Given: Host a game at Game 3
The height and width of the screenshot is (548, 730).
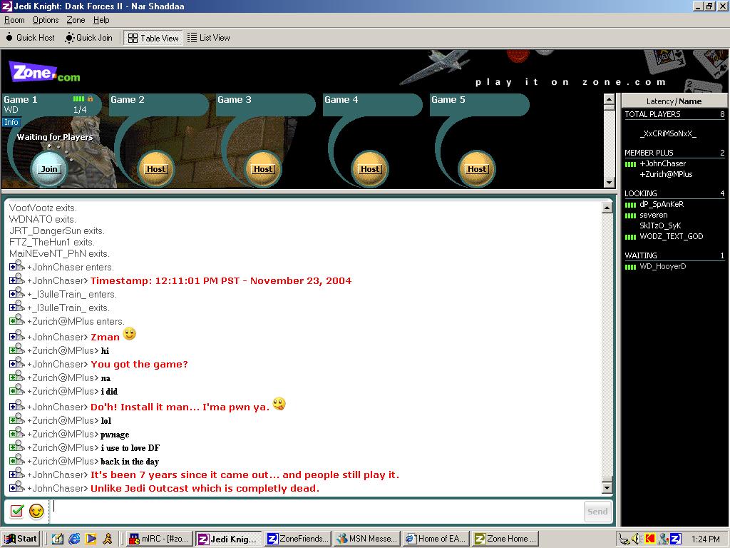Looking at the screenshot, I should tap(263, 169).
